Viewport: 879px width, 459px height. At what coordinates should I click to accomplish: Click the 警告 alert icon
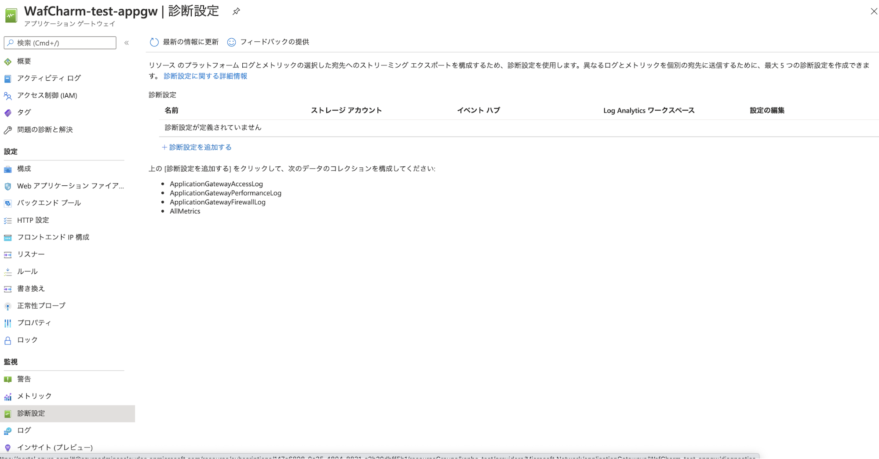(x=8, y=379)
